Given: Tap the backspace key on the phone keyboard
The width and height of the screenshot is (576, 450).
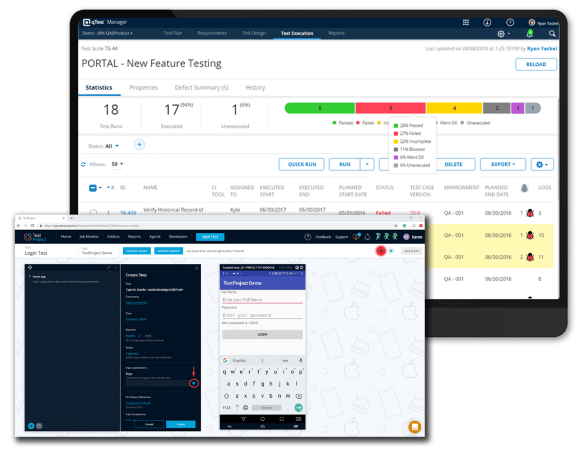Looking at the screenshot, I should pos(299,396).
